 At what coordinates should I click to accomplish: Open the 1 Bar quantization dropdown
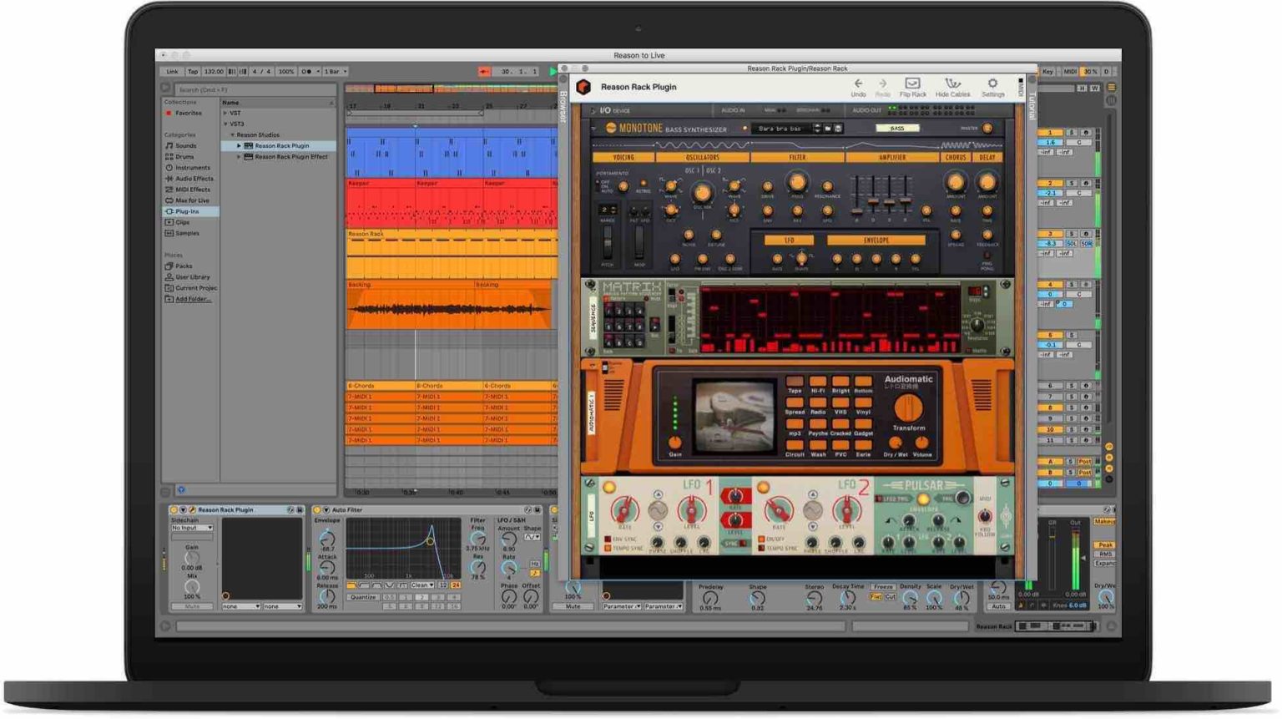336,72
